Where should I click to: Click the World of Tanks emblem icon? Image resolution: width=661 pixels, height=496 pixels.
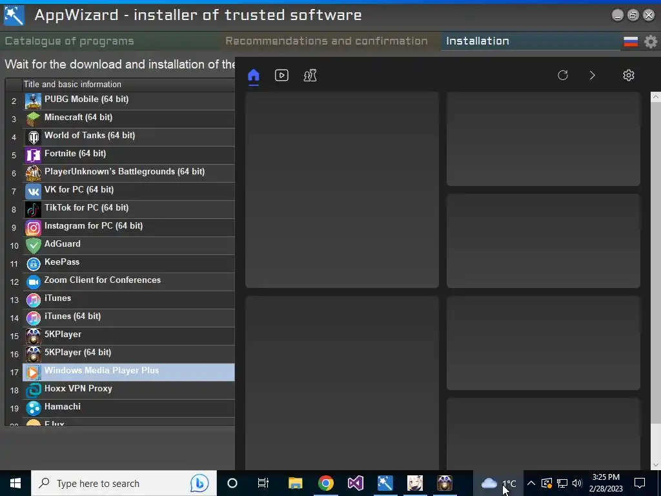point(34,138)
